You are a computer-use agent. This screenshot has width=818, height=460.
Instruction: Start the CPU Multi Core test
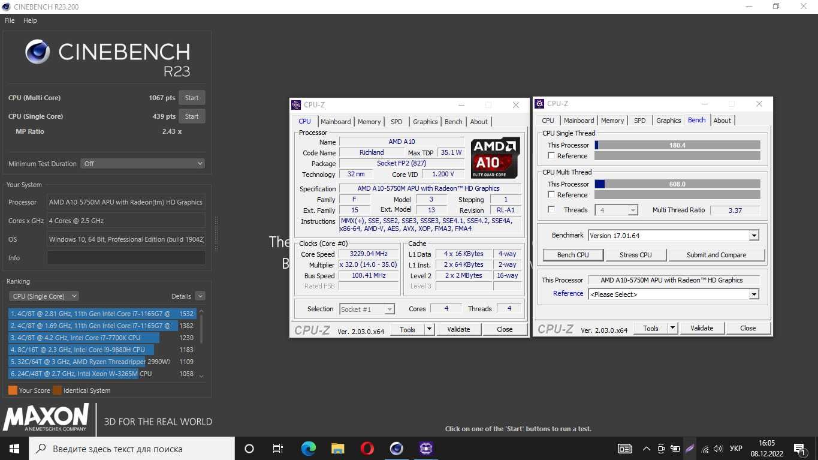pyautogui.click(x=192, y=98)
